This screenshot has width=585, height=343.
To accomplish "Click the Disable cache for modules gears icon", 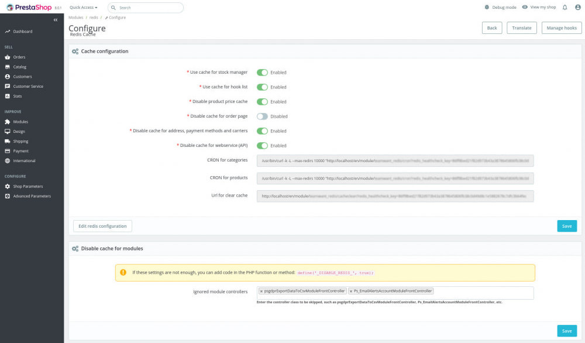I will click(75, 249).
